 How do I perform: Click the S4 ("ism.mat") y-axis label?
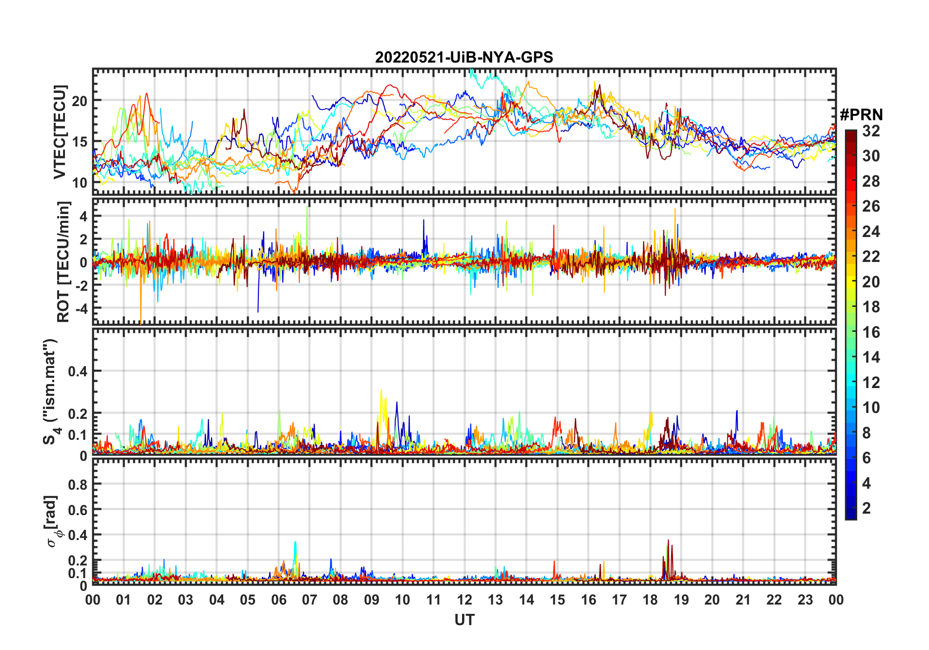point(51,391)
